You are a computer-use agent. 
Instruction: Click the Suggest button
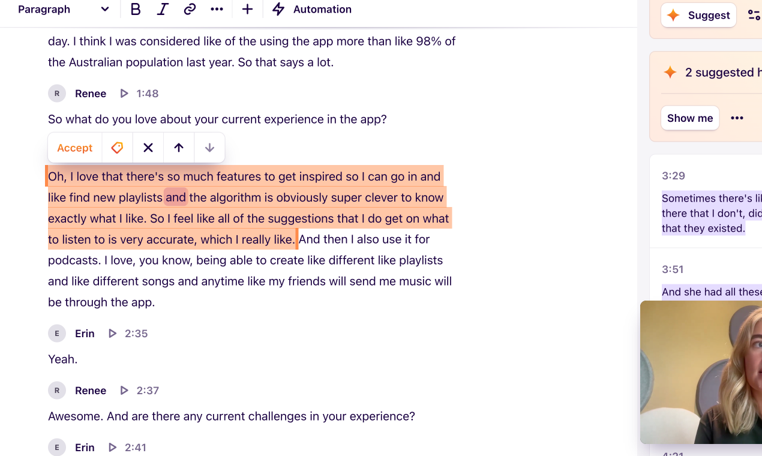698,16
